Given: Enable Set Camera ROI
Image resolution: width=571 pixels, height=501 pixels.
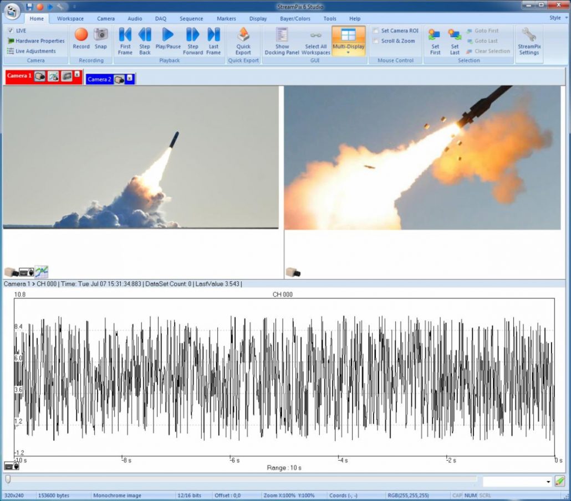Looking at the screenshot, I should [x=375, y=30].
